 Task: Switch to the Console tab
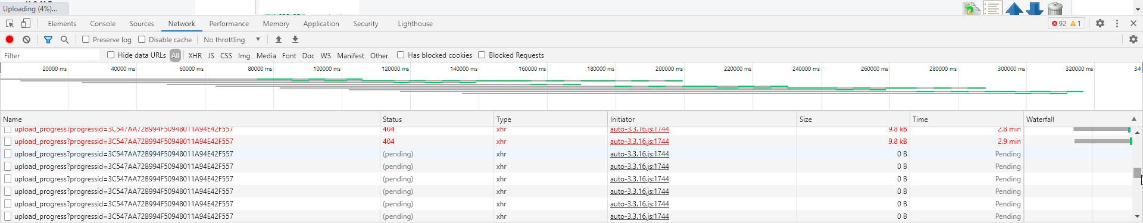(103, 24)
